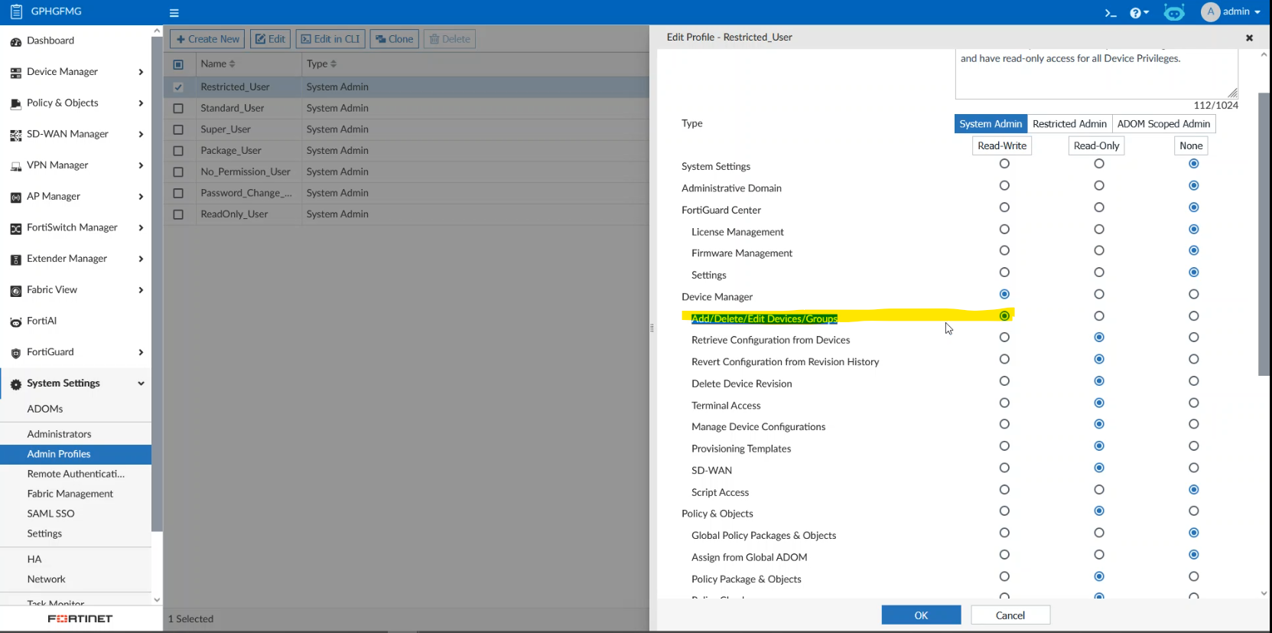Click the Read-Write column header button
This screenshot has width=1272, height=633.
1002,145
